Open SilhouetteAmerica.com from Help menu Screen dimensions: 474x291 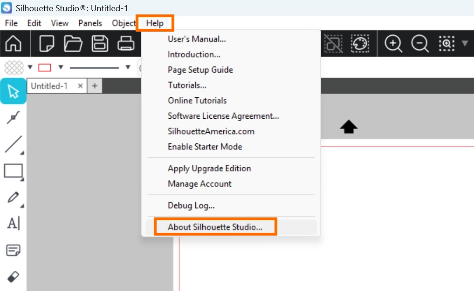tap(211, 131)
